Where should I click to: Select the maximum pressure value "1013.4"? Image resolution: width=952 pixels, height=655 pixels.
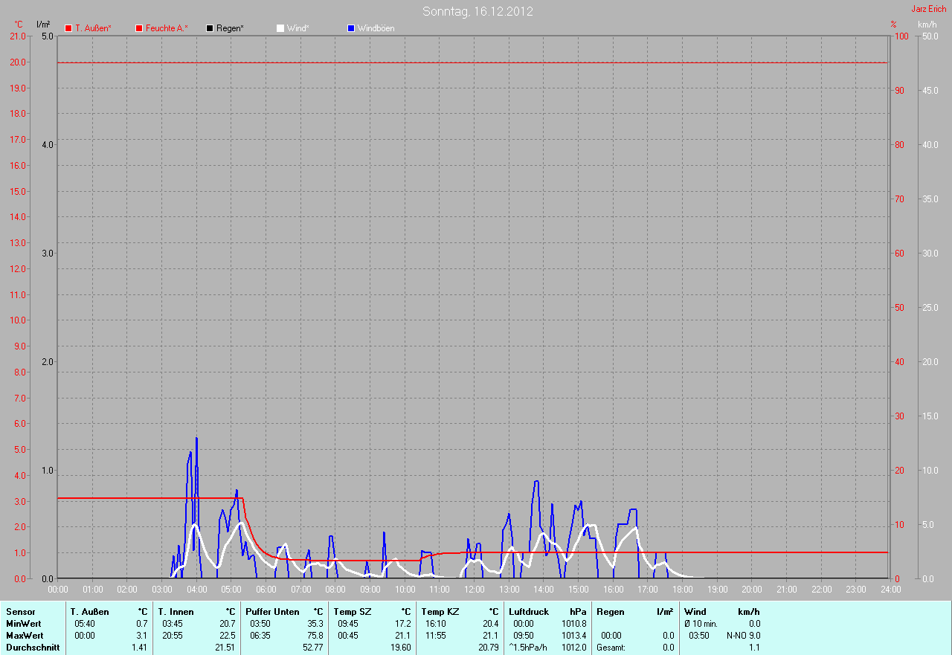[573, 636]
